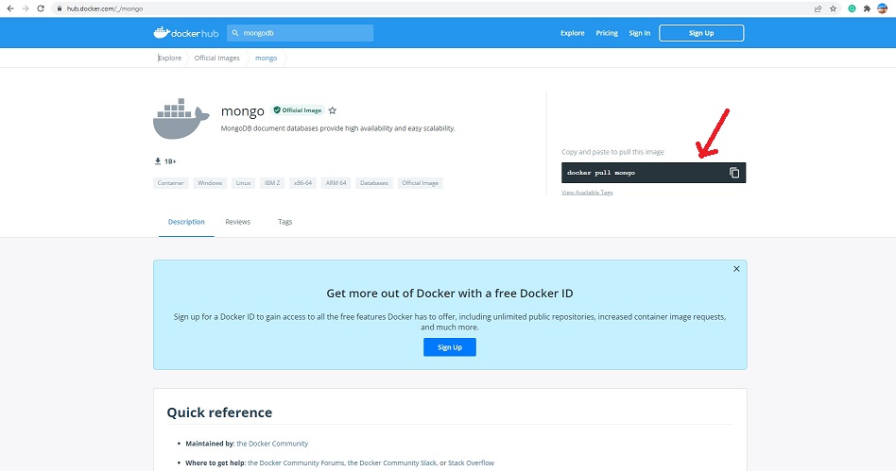Star the mongo image

[333, 110]
